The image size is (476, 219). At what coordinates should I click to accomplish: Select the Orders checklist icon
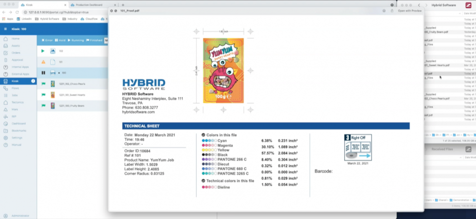(x=5, y=53)
